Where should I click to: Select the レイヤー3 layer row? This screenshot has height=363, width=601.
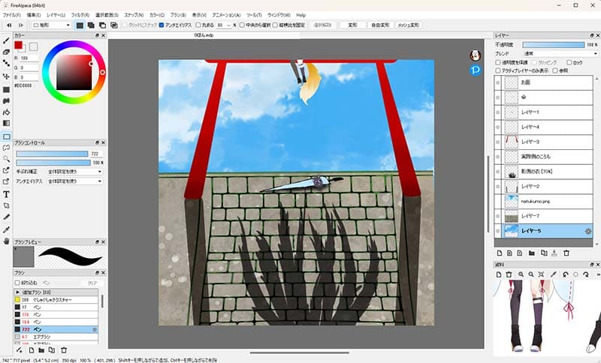(543, 142)
